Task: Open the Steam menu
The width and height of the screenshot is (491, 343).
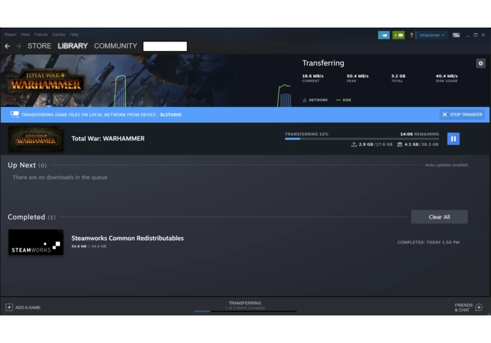Action: 10,34
